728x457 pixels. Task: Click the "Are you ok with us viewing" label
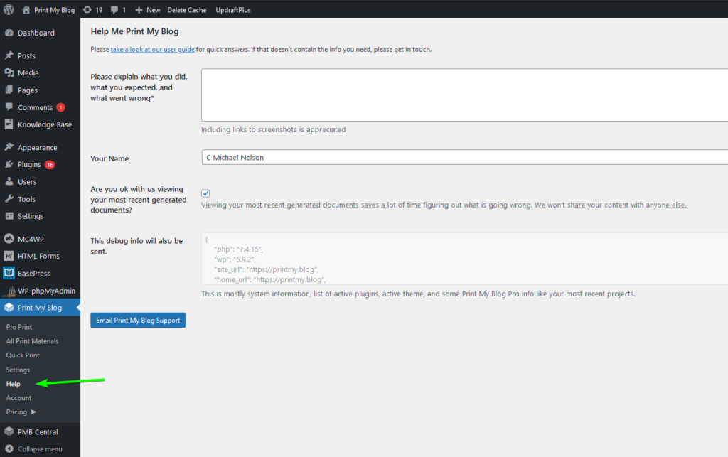[x=139, y=200]
